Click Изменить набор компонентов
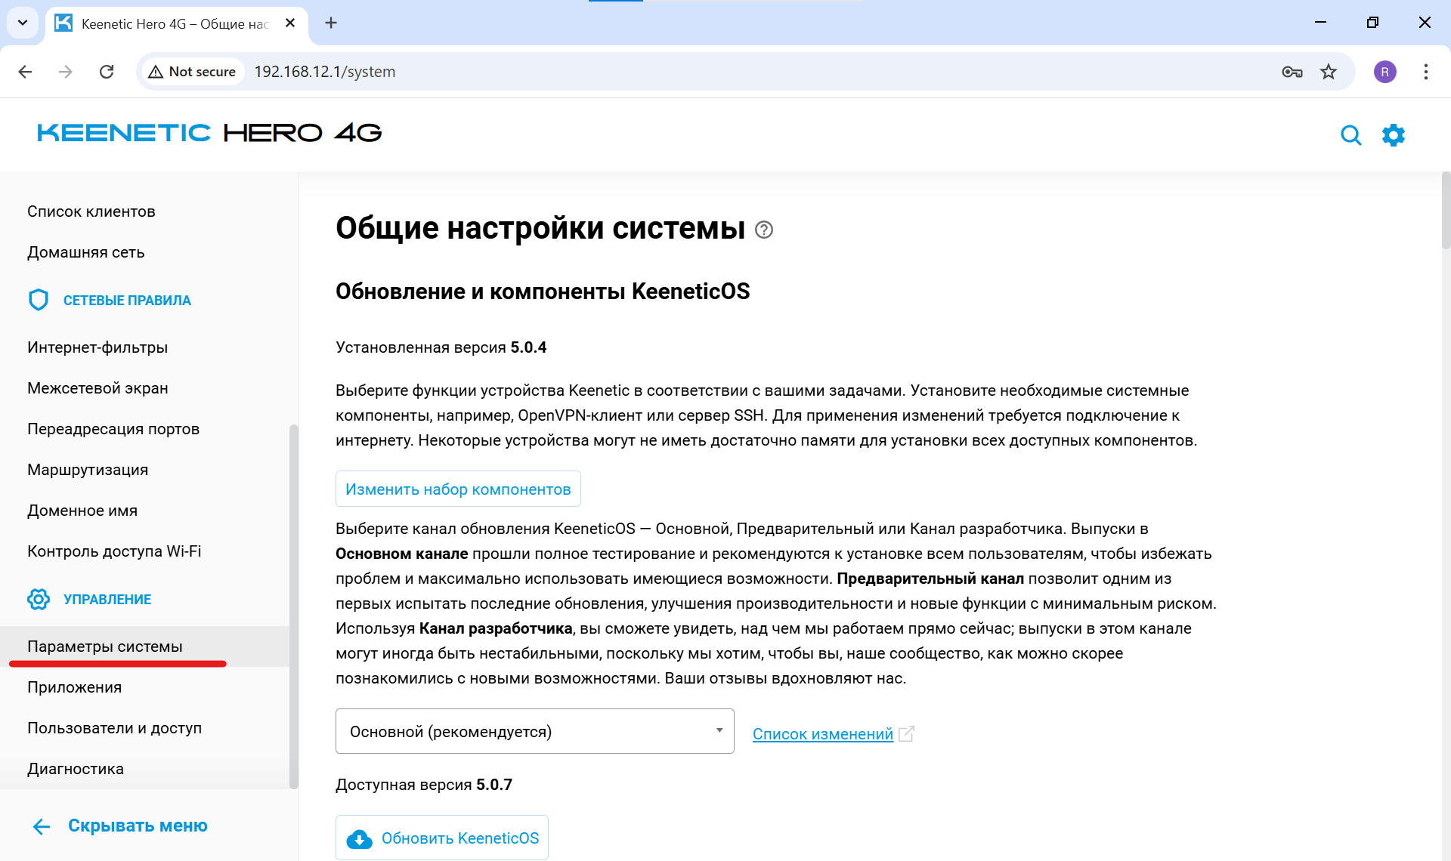The height and width of the screenshot is (861, 1451). (x=457, y=489)
